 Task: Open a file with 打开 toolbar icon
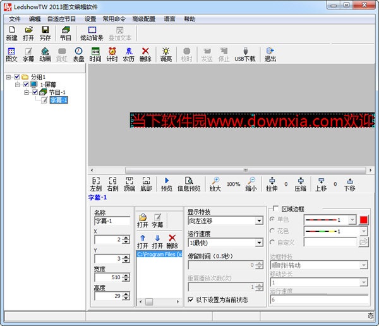(28, 33)
